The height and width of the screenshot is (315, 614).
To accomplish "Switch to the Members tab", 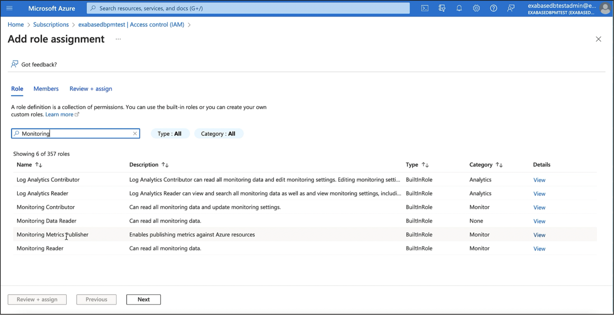I will (46, 89).
